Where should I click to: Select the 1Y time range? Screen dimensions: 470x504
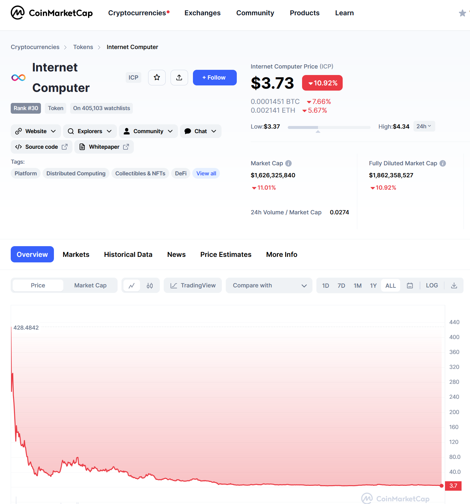point(373,285)
